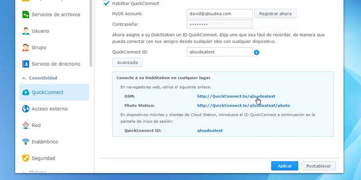361x180 pixels.
Task: Click the qloudeatest QuickConnect ID link
Action: 210,130
